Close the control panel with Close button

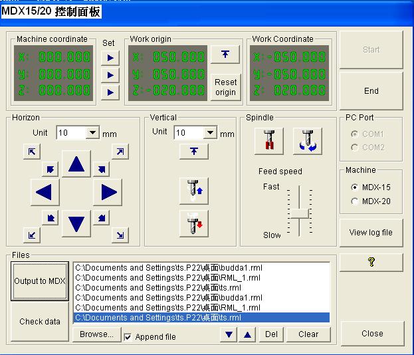coord(372,334)
